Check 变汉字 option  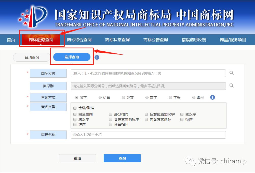pos(182,114)
